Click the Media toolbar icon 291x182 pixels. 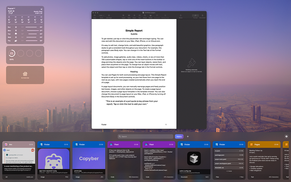pyautogui.click(x=151, y=16)
